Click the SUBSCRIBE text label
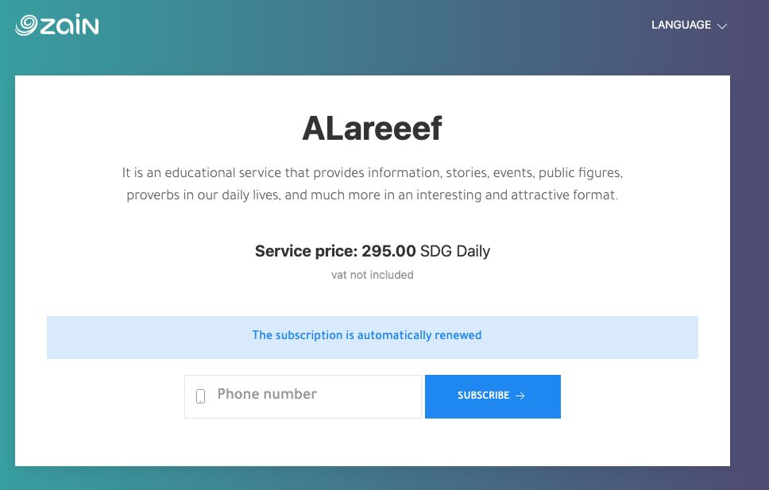This screenshot has height=490, width=769. coord(484,395)
